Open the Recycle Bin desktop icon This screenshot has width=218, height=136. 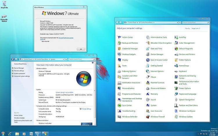tap(4, 5)
